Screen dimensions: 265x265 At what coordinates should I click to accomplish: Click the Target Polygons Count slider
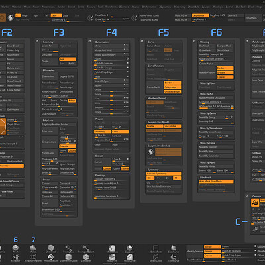pos(59,96)
